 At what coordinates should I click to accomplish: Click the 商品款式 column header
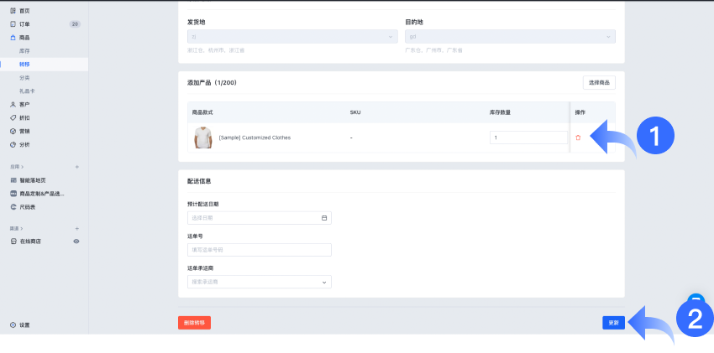202,112
